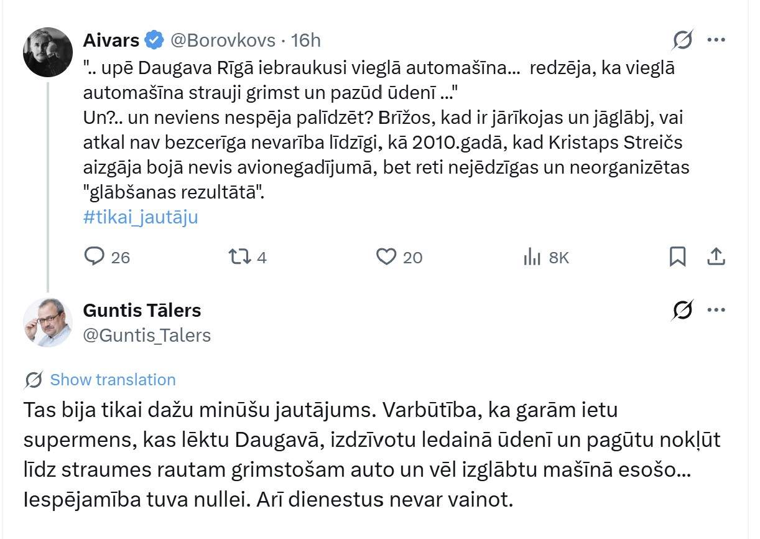
Task: Click the Aivars display name
Action: 111,40
